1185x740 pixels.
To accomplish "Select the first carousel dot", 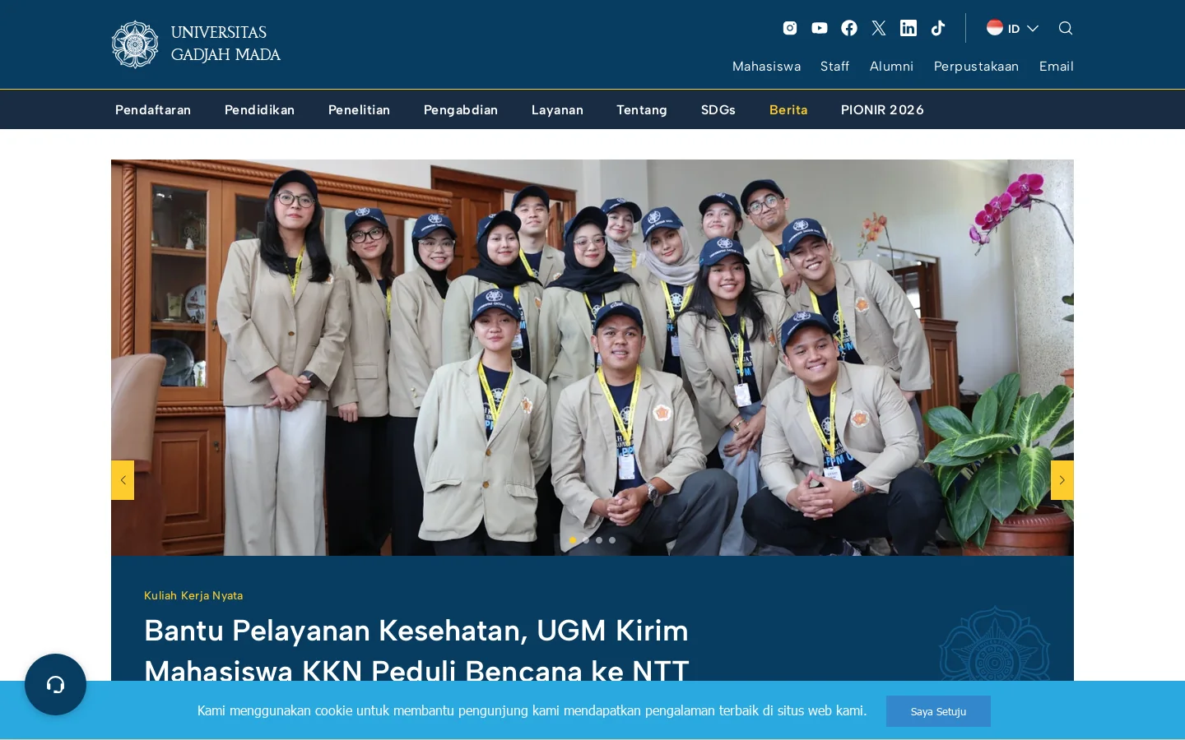I will (573, 540).
